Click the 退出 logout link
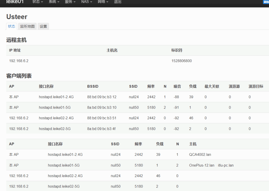Screen dimensions: 269x191 [x=118, y=2]
